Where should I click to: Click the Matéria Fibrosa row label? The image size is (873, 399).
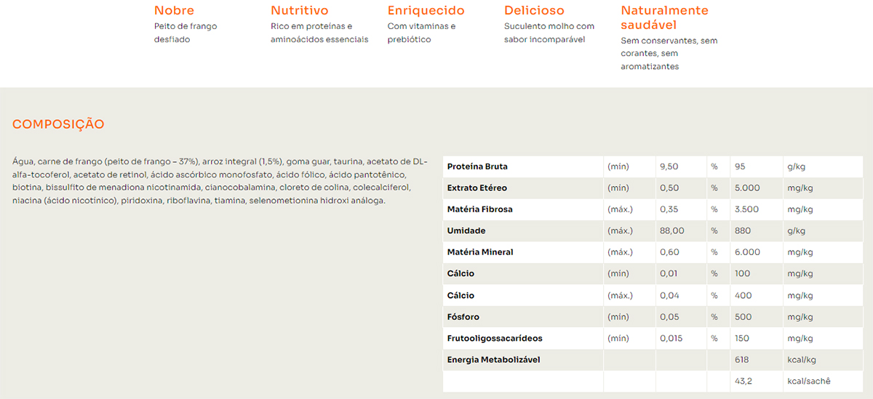click(479, 209)
